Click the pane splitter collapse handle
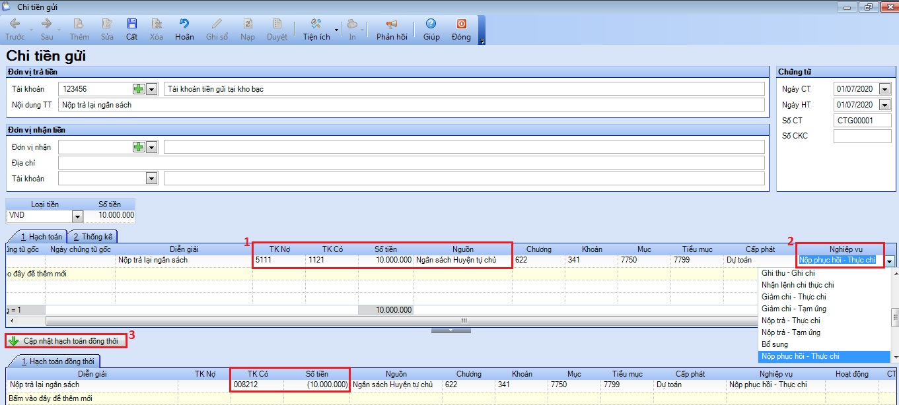This screenshot has height=405, width=899. coord(450,330)
